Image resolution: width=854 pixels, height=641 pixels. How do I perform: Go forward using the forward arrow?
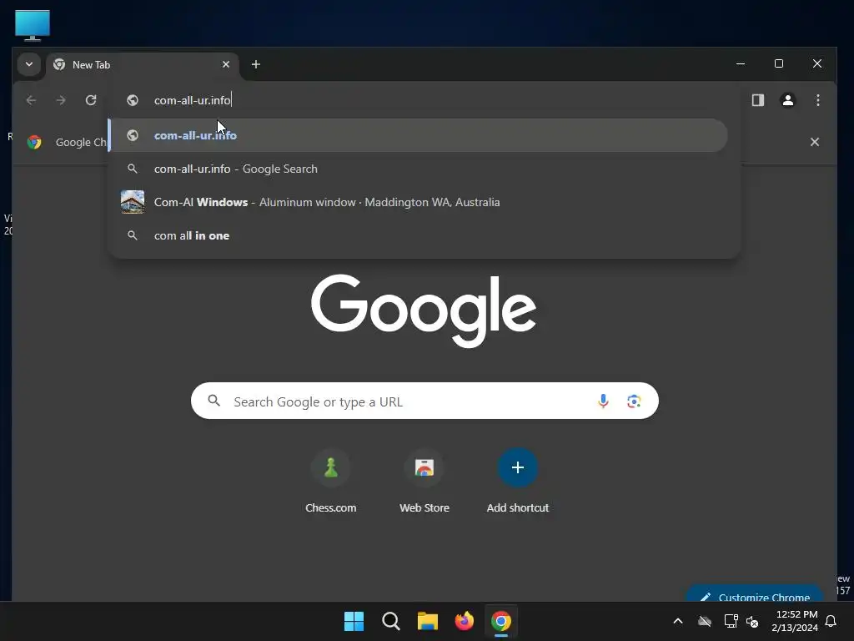tap(61, 100)
